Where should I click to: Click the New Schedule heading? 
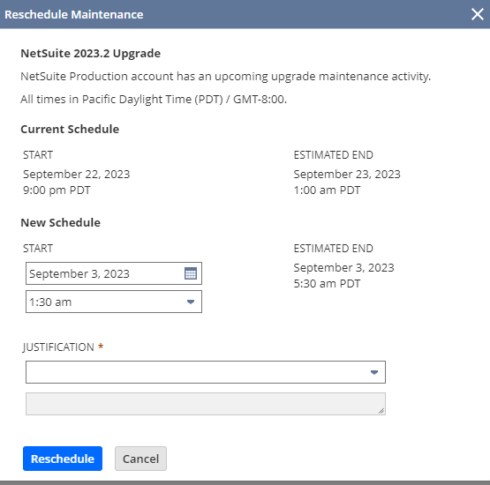pyautogui.click(x=60, y=222)
